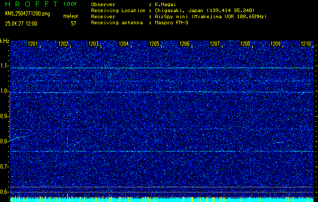Click the Receiver field label

103,17
